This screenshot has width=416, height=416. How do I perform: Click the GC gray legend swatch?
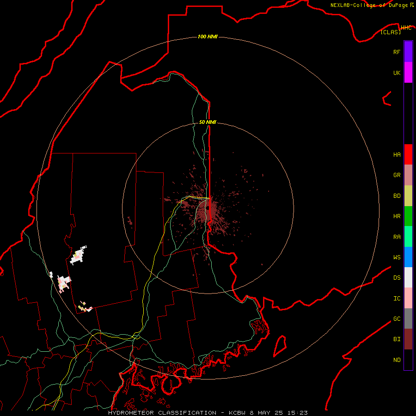point(408,318)
